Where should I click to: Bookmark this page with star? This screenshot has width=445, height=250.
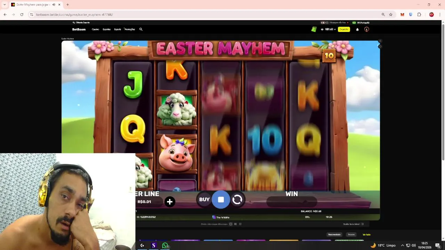pyautogui.click(x=391, y=15)
